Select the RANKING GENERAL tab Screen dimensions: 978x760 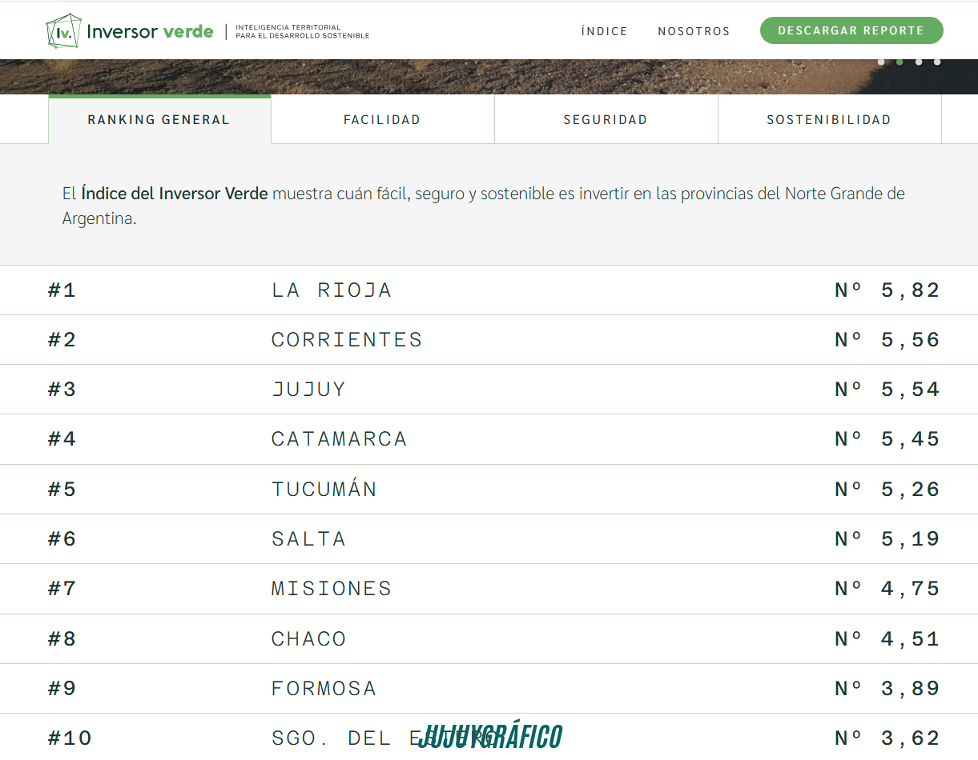pyautogui.click(x=159, y=119)
